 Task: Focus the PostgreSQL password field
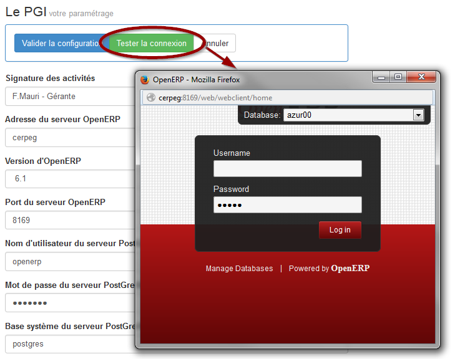(x=71, y=303)
